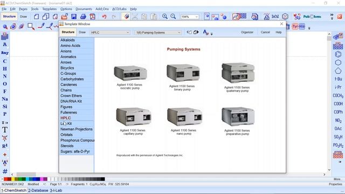
Task: Switch to the 3-I-Lab tab
Action: click(x=56, y=190)
